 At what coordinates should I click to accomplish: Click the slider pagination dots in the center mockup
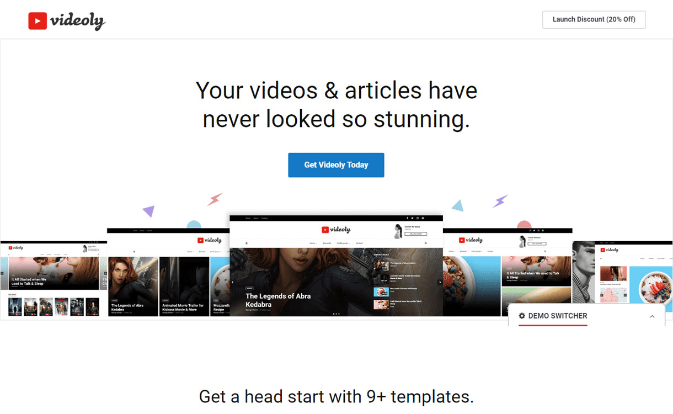[x=336, y=314]
